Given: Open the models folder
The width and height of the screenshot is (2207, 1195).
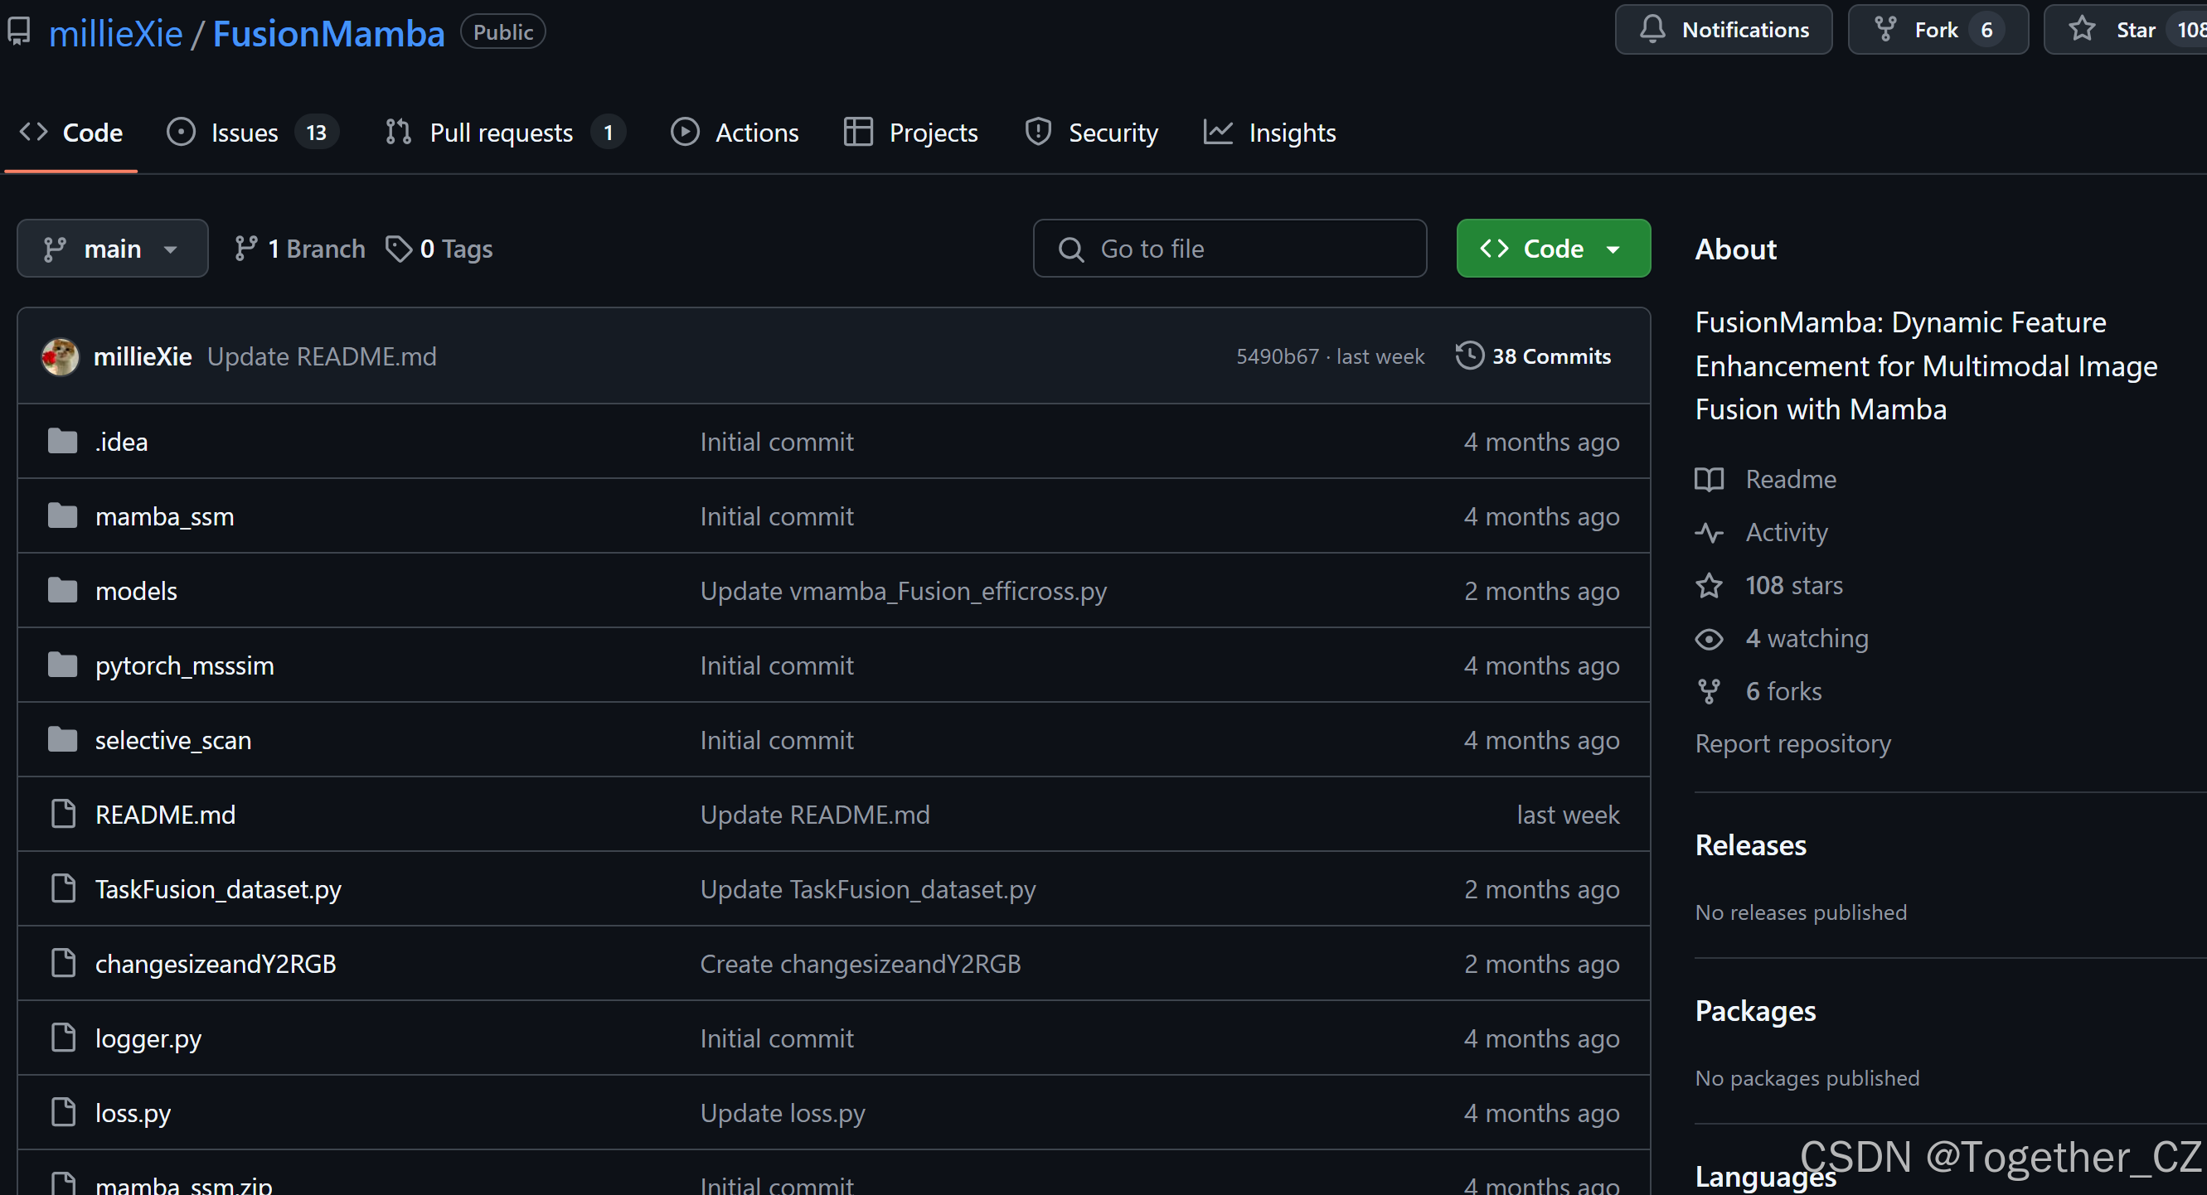Looking at the screenshot, I should pos(136,591).
